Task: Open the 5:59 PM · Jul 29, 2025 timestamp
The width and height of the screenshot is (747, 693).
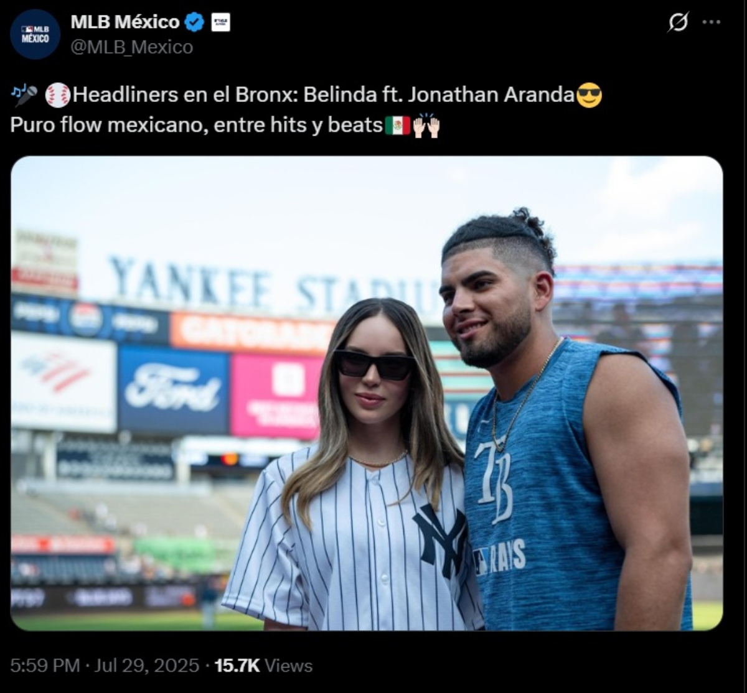Action: tap(105, 666)
